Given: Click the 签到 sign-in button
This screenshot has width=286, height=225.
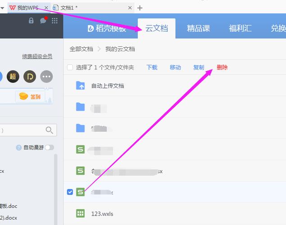Looking at the screenshot, I should (x=30, y=97).
